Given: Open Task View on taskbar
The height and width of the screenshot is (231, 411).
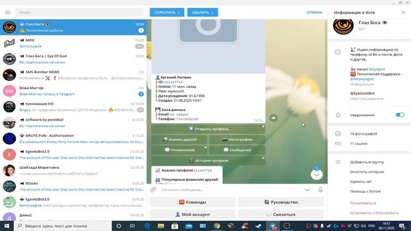Looking at the screenshot, I should click(x=132, y=226).
